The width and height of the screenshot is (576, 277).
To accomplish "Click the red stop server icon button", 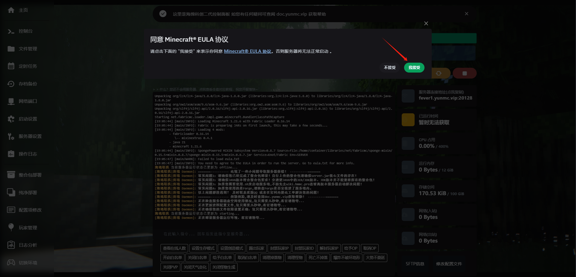I will point(464,73).
